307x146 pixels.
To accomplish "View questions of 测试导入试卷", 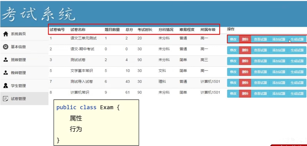I will click(260, 83).
